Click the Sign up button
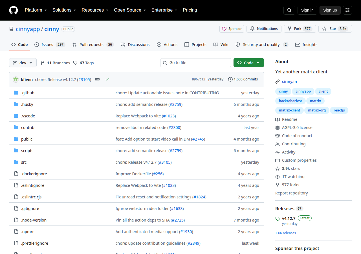The width and height of the screenshot is (361, 254). click(330, 10)
